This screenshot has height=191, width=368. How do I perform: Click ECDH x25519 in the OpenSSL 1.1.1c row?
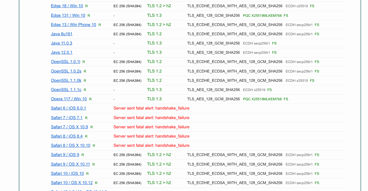click(x=254, y=90)
